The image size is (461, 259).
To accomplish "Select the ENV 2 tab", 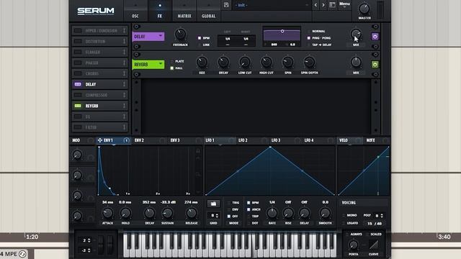I will tap(149, 140).
